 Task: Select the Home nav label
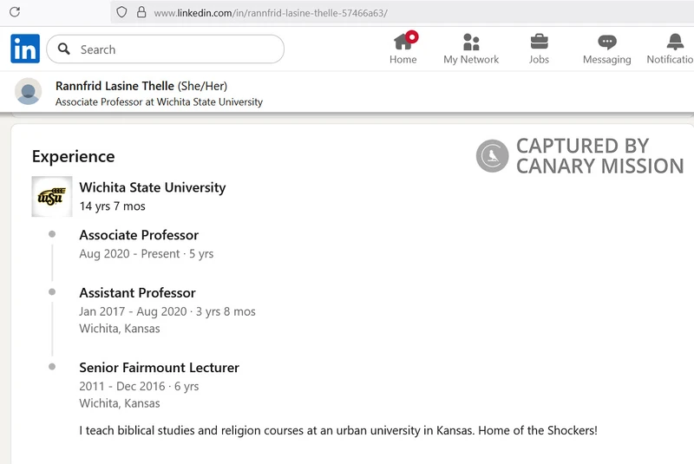(x=403, y=59)
